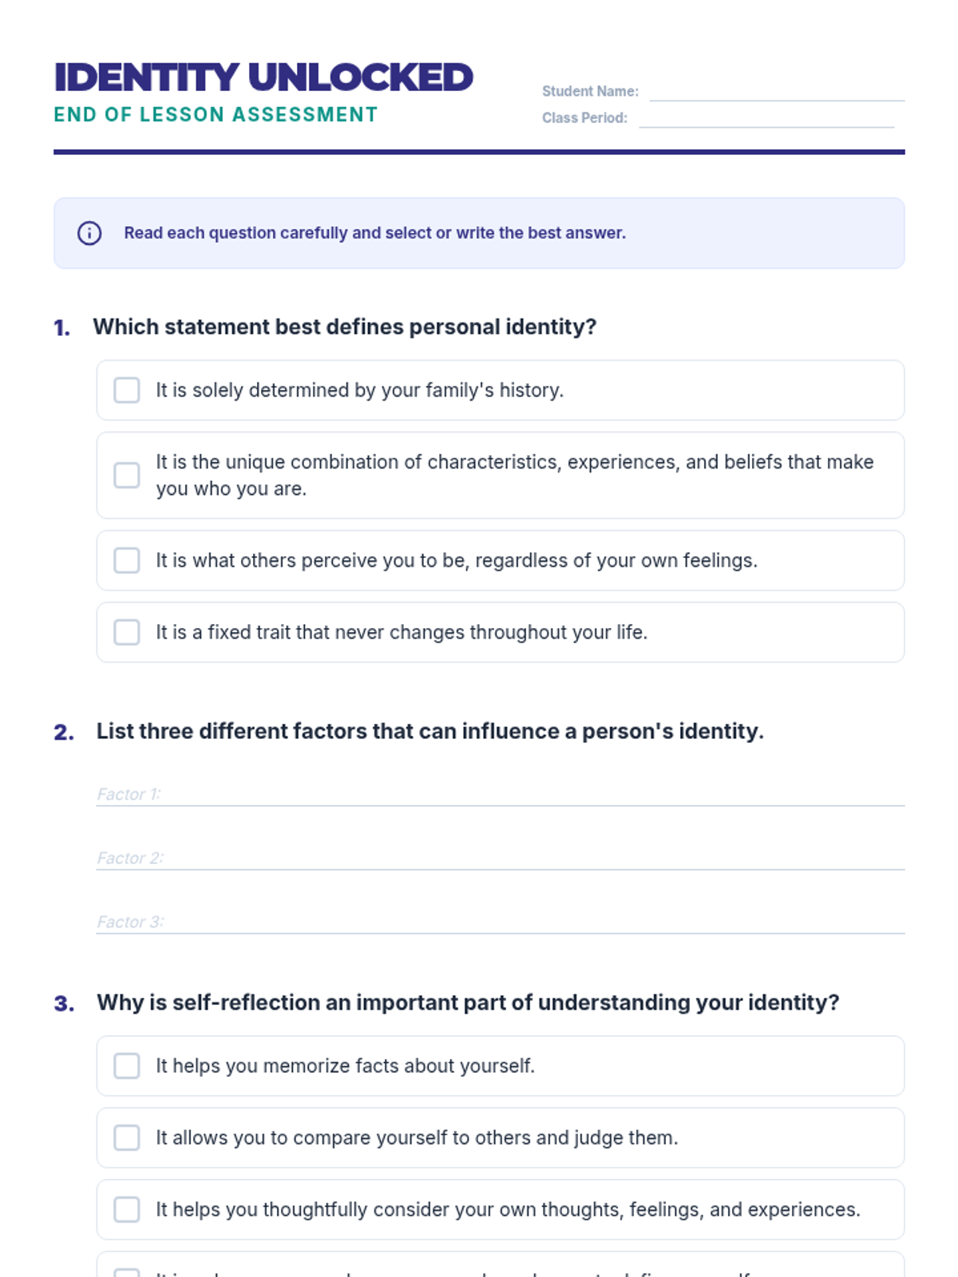
Task: Click the Class Period input line
Action: 766,117
